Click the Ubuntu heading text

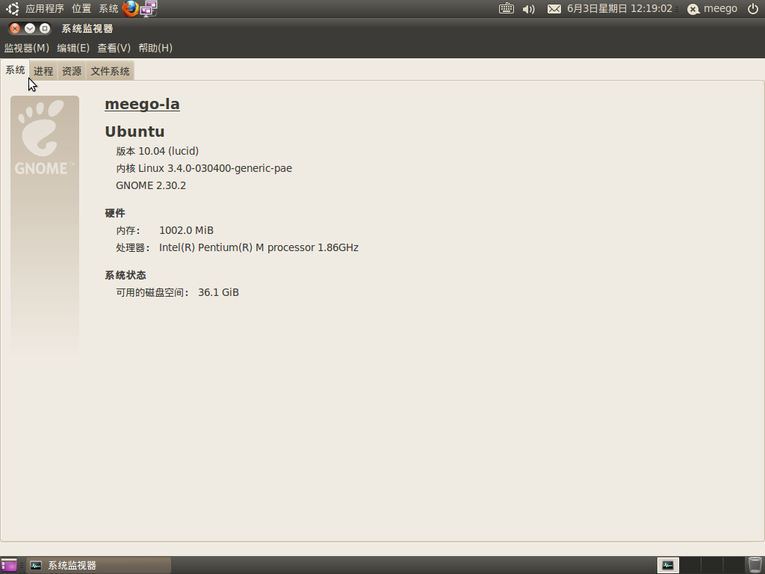click(x=134, y=132)
